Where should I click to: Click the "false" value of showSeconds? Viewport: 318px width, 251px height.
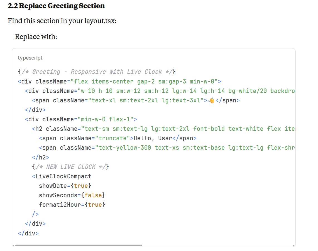[93, 195]
